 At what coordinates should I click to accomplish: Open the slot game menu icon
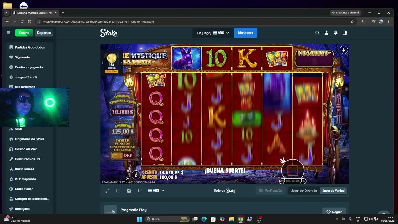coord(128,171)
